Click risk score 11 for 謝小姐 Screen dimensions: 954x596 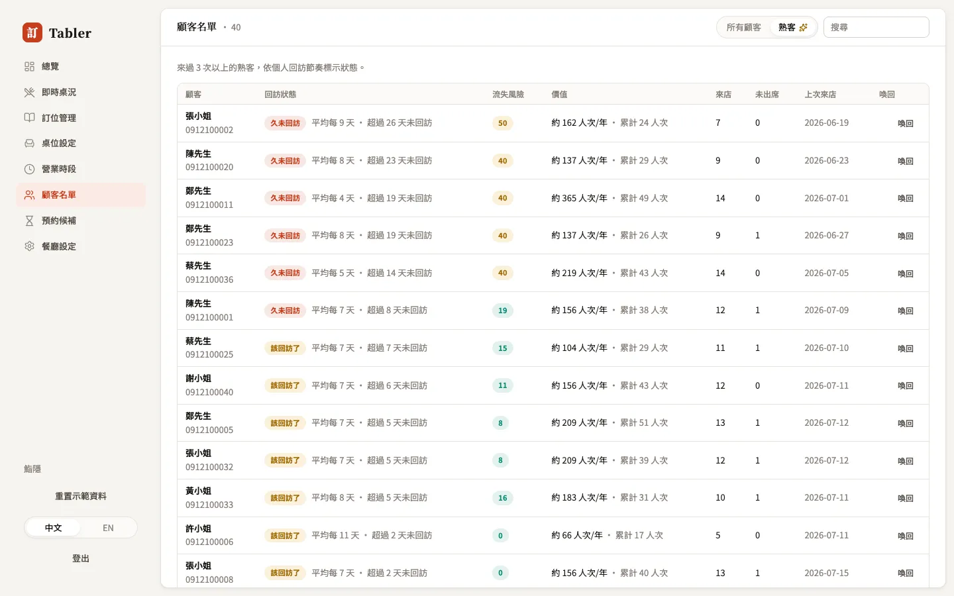pos(503,385)
